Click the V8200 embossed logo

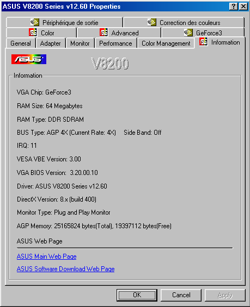[x=110, y=64]
